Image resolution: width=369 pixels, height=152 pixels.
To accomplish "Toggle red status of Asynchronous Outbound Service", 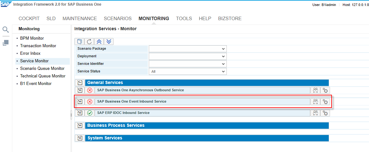I will (90, 90).
